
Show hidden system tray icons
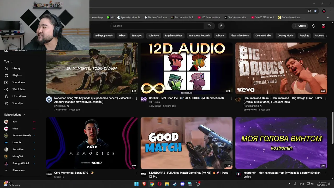tap(289, 184)
